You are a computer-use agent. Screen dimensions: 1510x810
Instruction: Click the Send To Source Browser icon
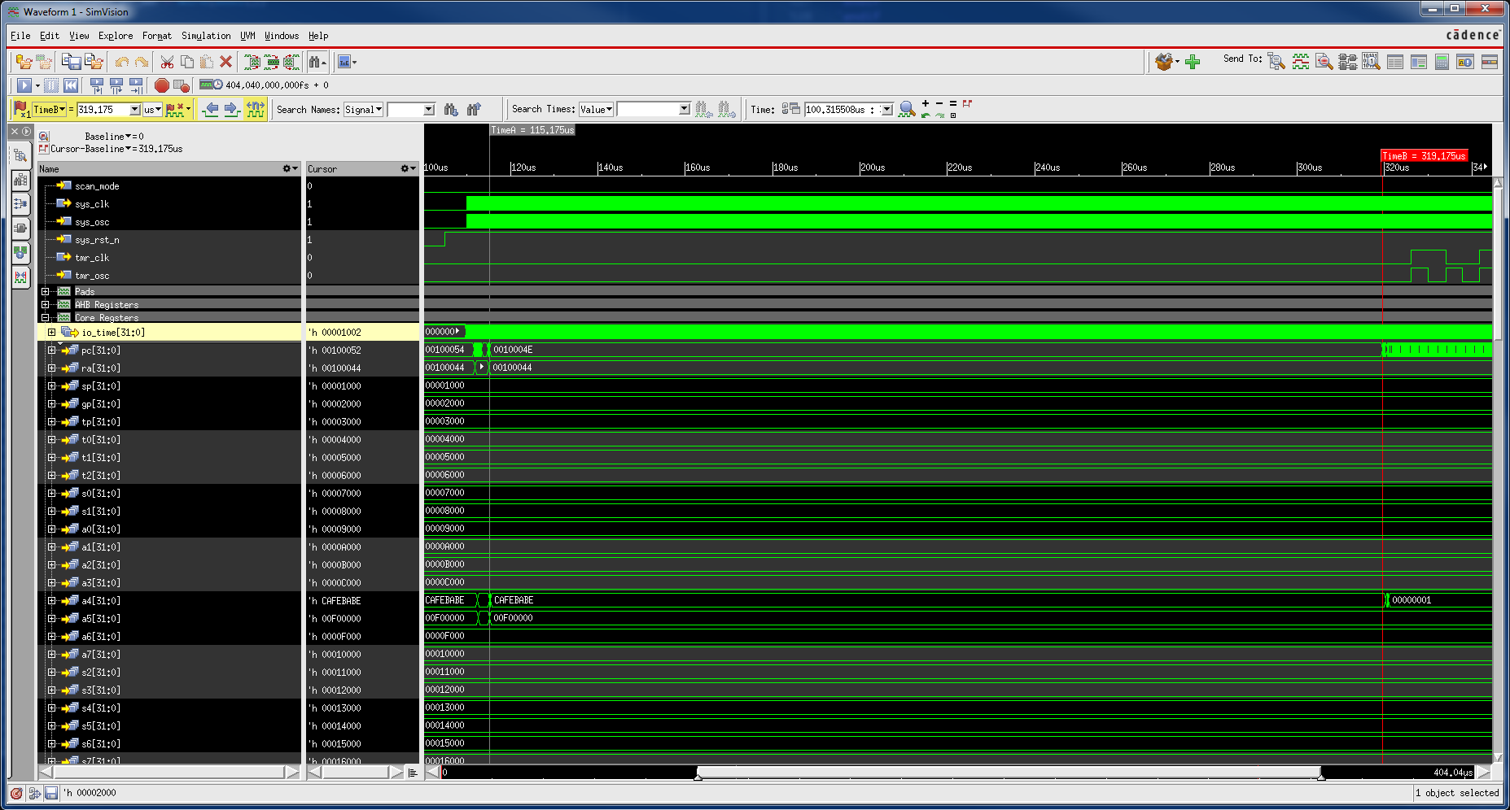click(1325, 61)
